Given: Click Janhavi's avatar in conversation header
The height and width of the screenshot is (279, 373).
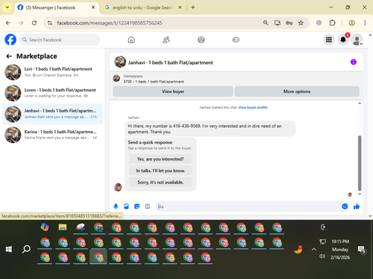Looking at the screenshot, I should [120, 62].
